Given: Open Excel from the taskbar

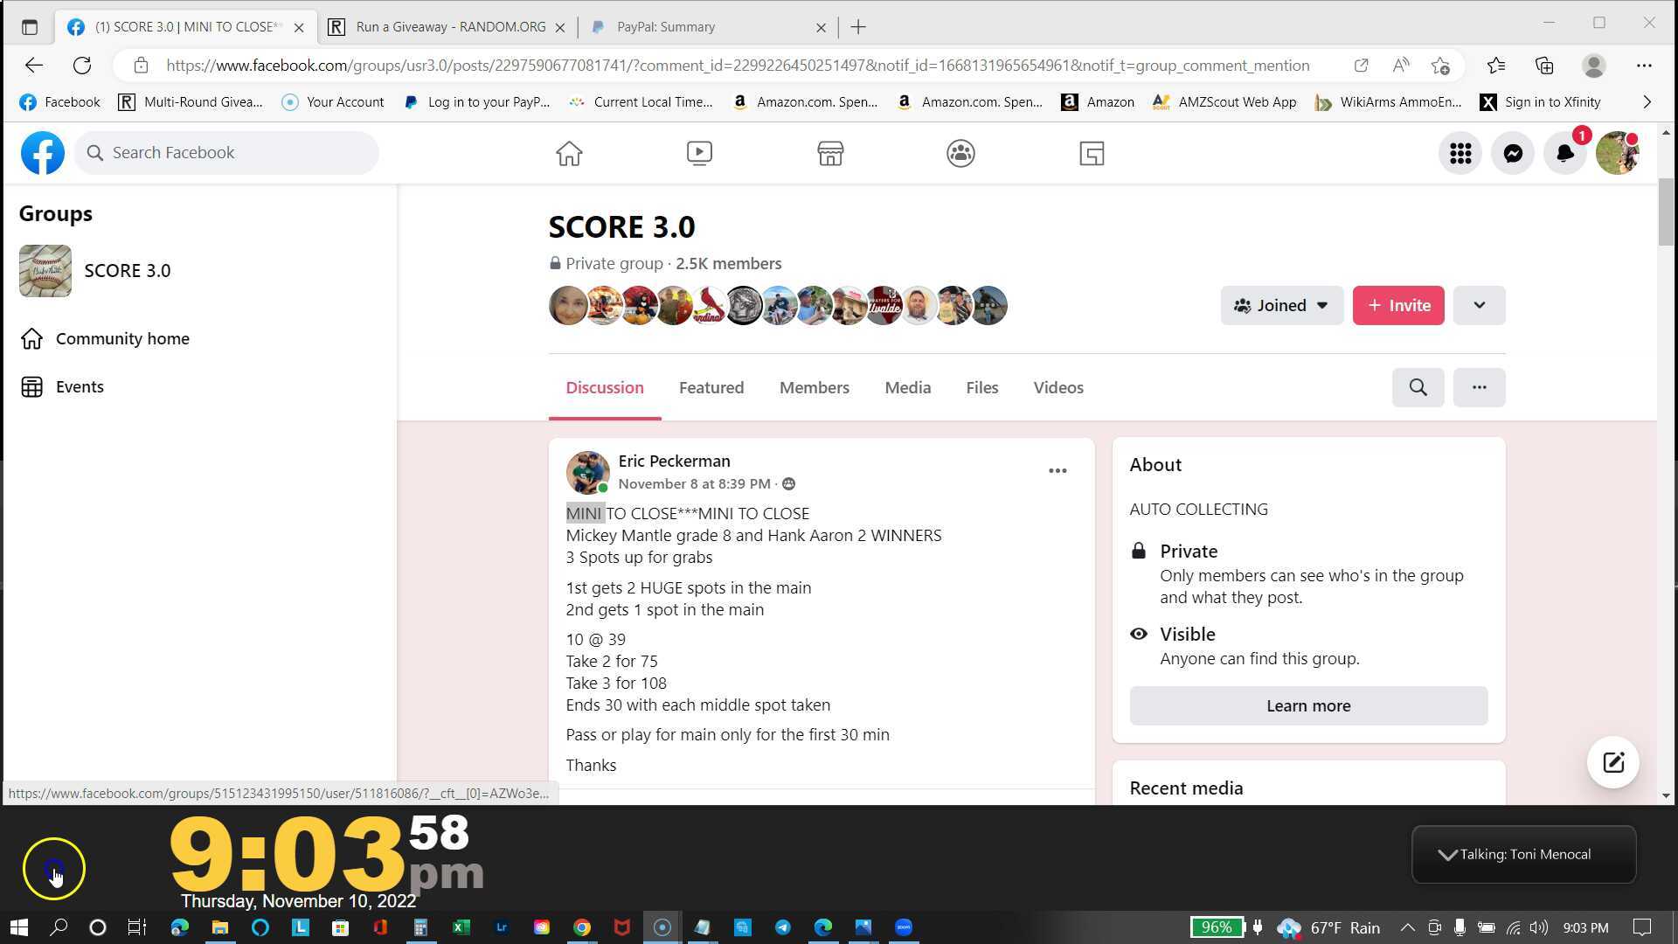Looking at the screenshot, I should tap(461, 927).
